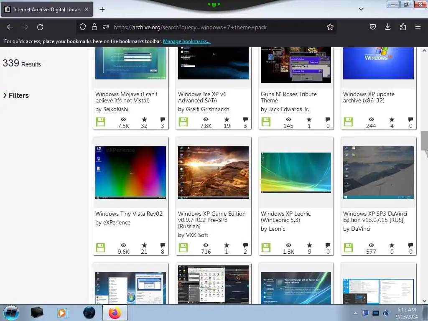Screen dimensions: 428x321
Task: Reload the current page
Action: click(x=40, y=27)
